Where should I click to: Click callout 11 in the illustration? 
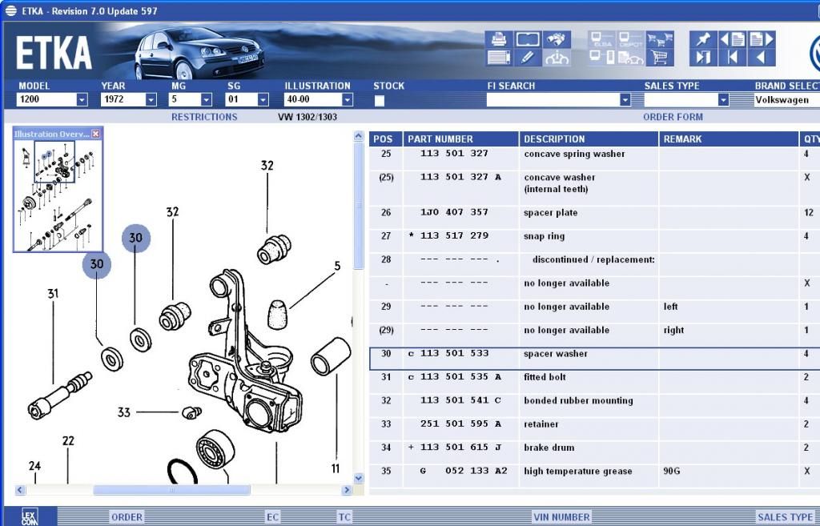click(336, 468)
